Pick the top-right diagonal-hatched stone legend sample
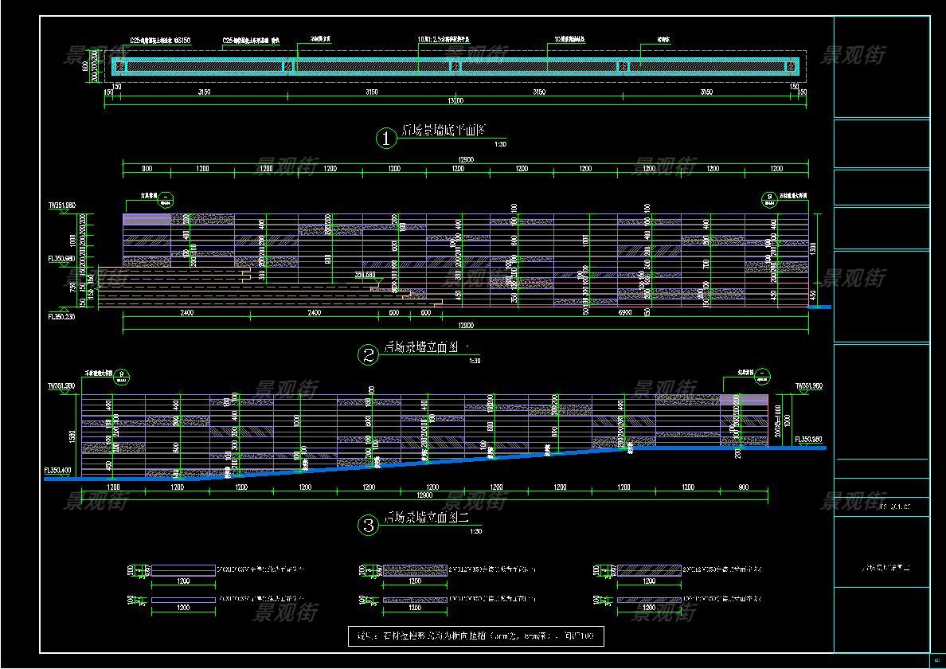 [649, 569]
